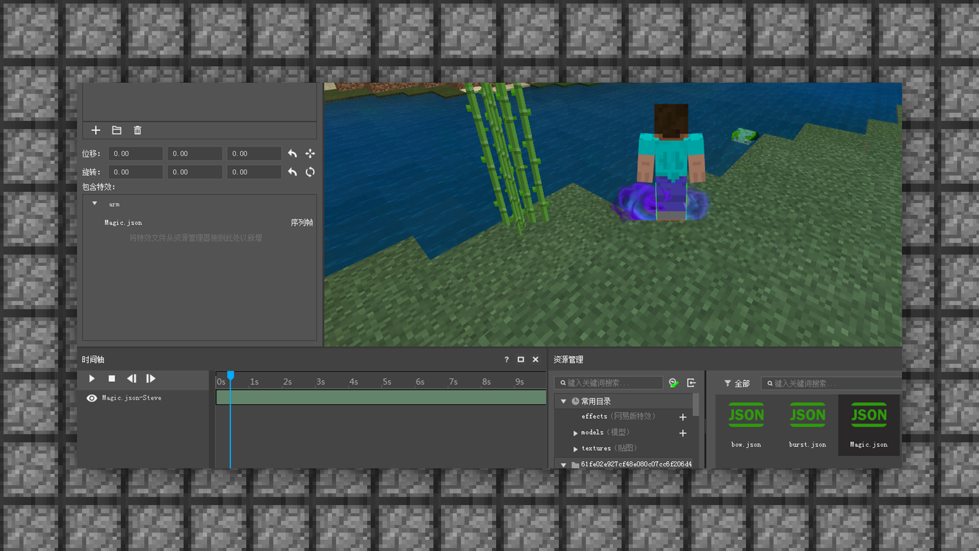This screenshot has width=979, height=551.
Task: Jump to 9s on timeline ruler
Action: (519, 382)
